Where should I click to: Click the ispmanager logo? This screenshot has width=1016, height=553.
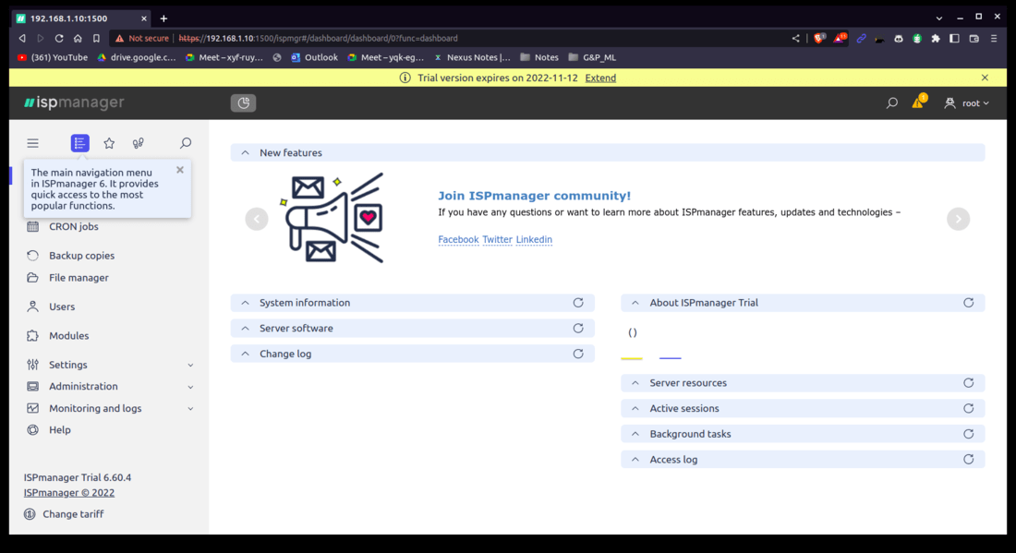click(x=74, y=102)
